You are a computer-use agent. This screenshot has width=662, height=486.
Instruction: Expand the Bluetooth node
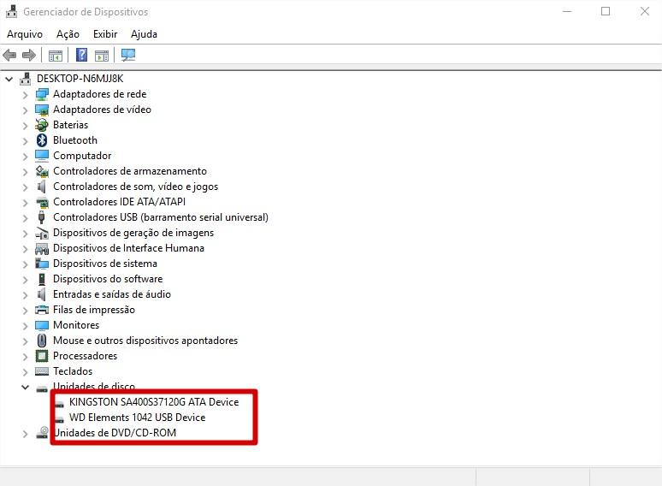pos(26,141)
